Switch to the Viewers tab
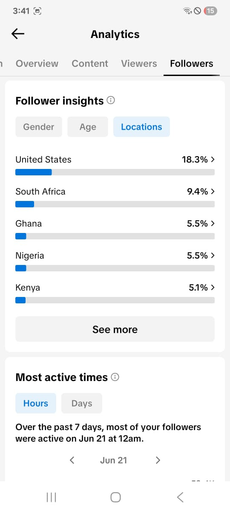The image size is (230, 512). [x=139, y=64]
